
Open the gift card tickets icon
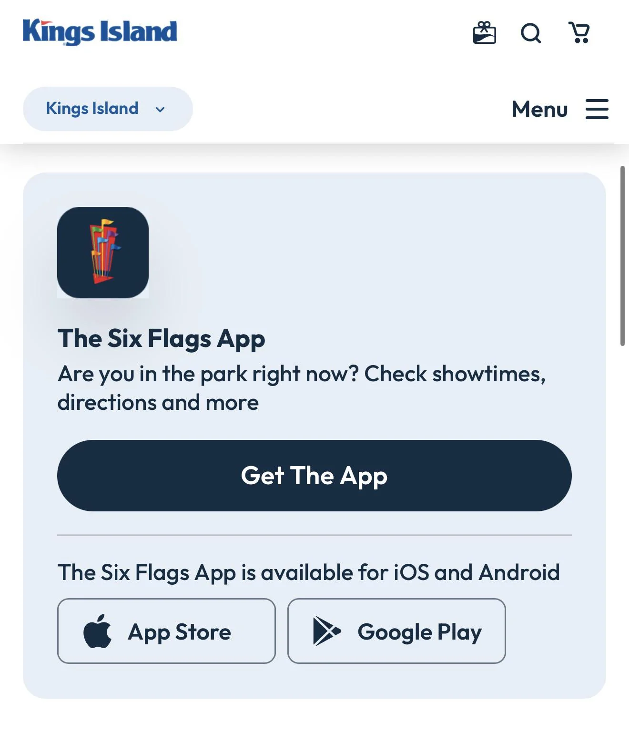pos(484,33)
